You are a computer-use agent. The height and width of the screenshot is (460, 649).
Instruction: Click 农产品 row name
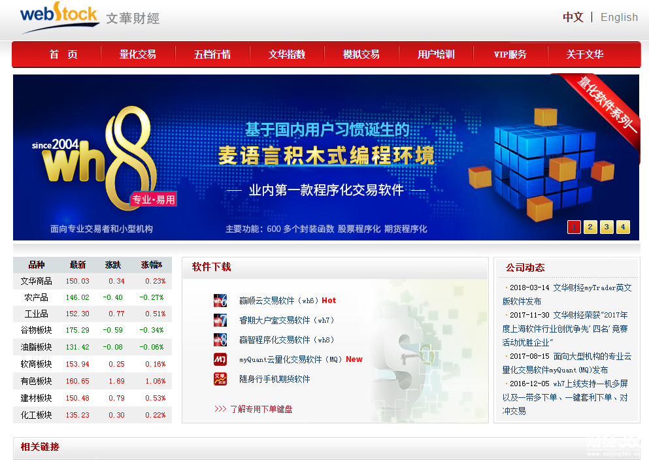click(x=37, y=297)
